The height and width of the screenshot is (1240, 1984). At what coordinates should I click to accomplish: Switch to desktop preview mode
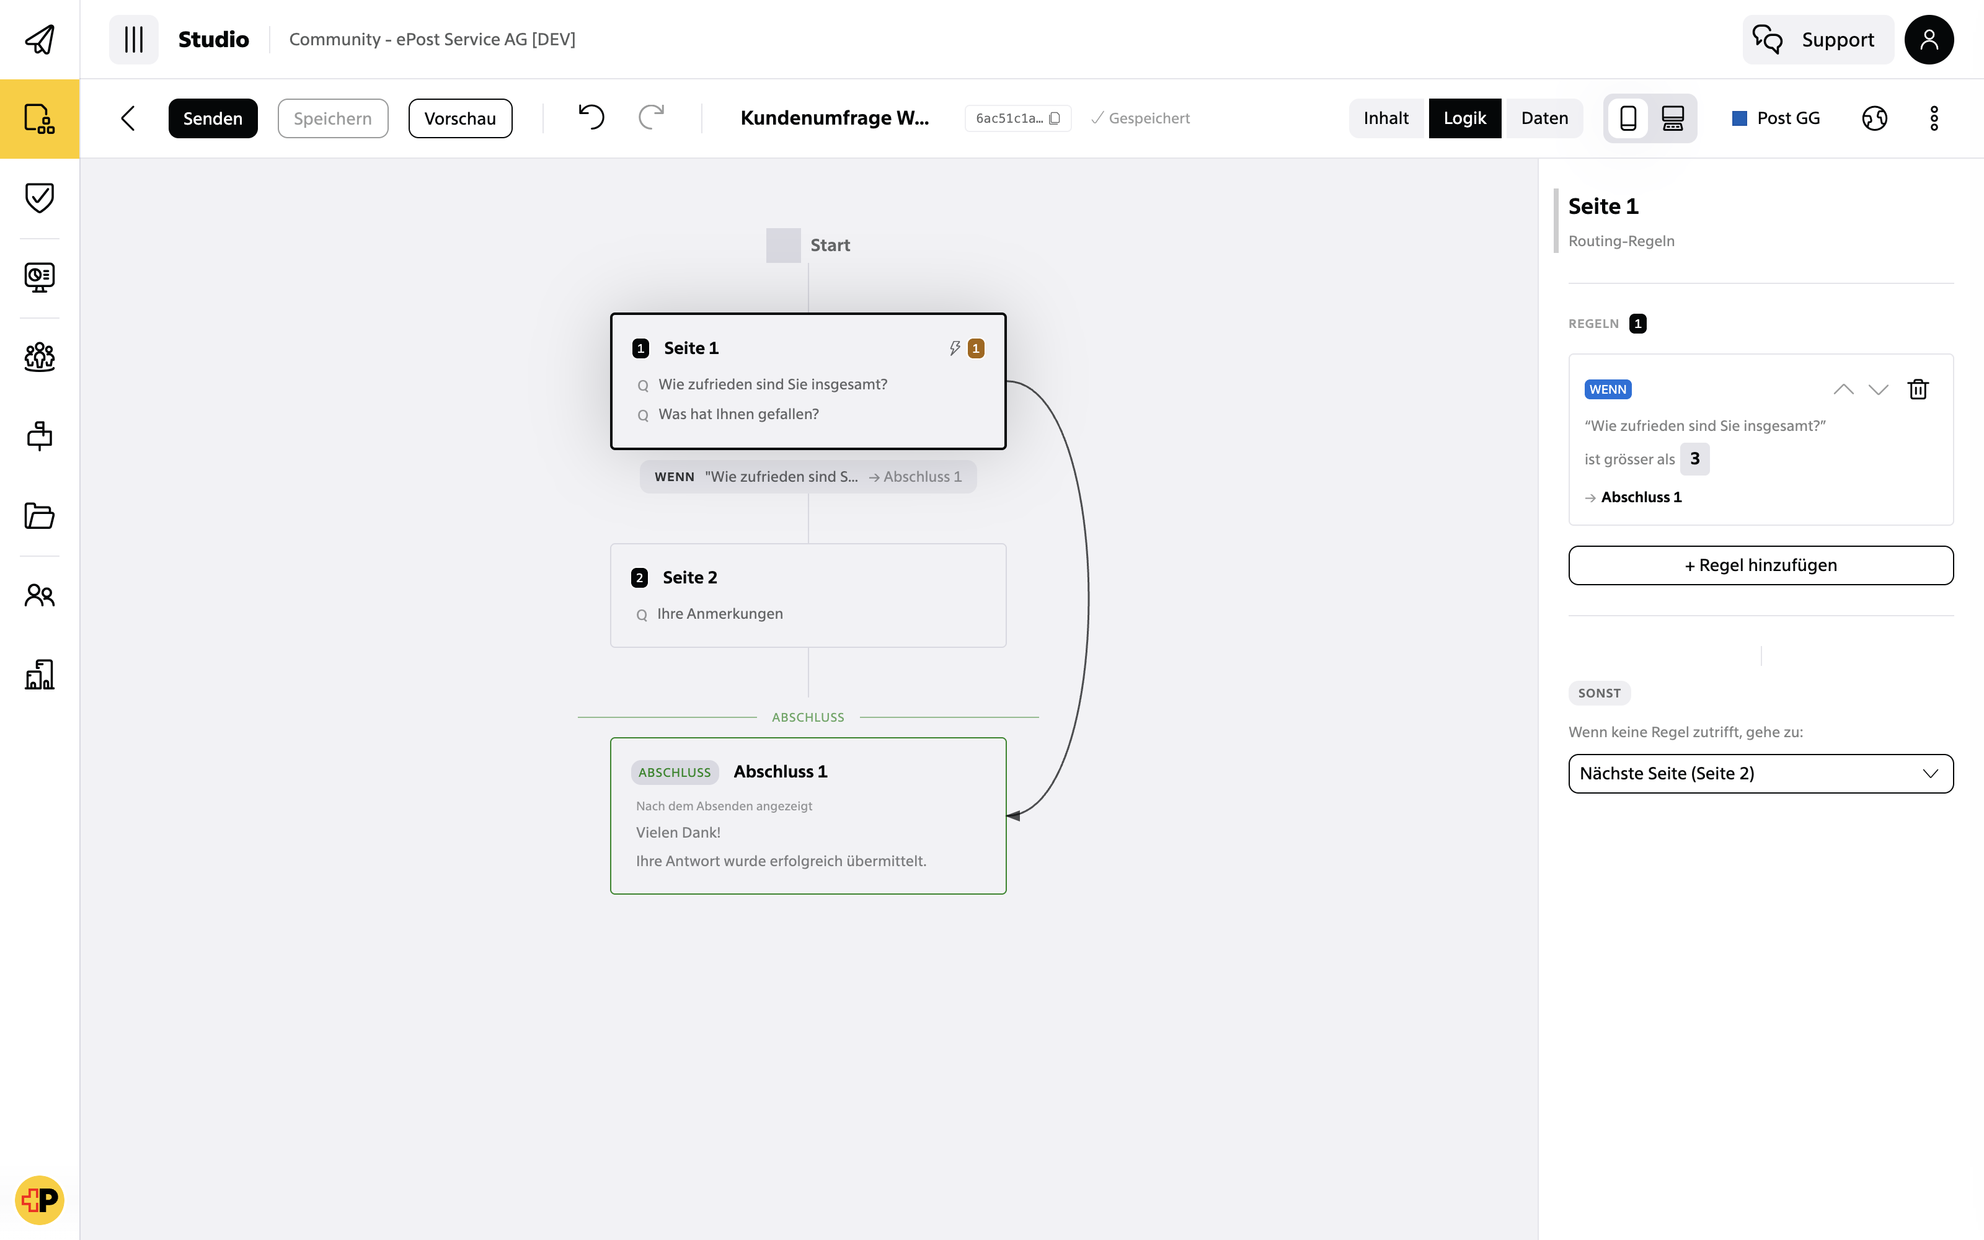pyautogui.click(x=1673, y=118)
